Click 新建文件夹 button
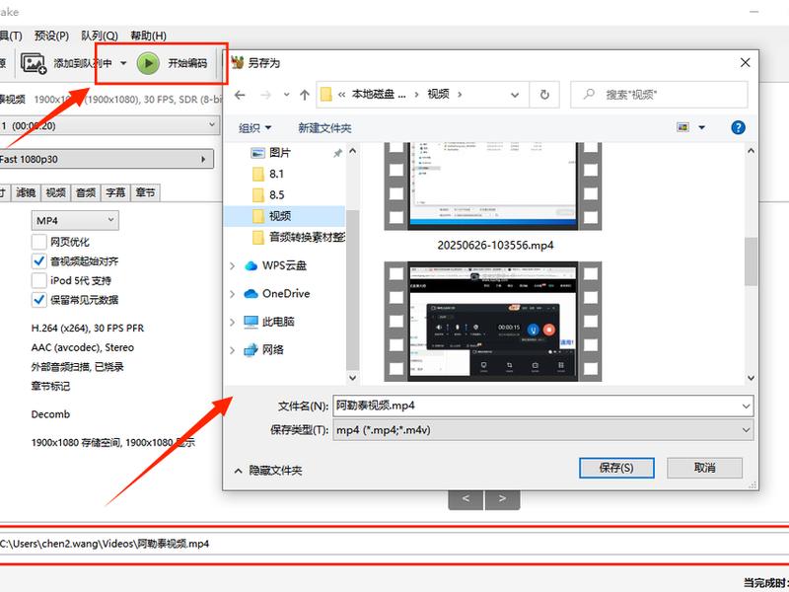The image size is (789, 592). [x=324, y=128]
